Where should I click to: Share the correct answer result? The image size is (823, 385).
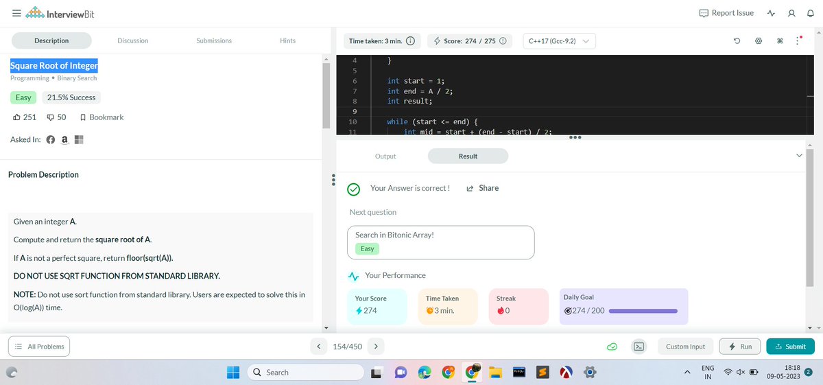[x=482, y=188]
